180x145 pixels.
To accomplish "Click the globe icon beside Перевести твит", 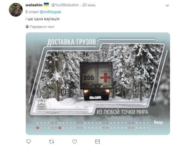I will point(27,27).
